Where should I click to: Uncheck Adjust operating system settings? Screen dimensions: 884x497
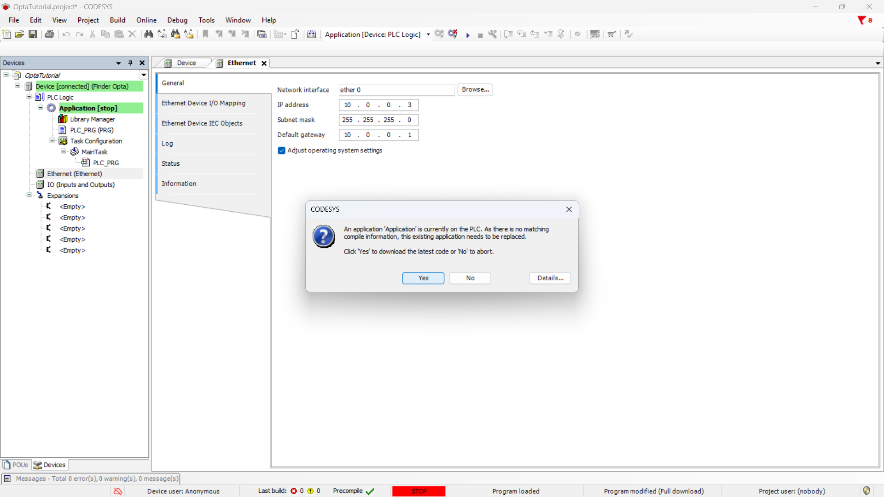coord(282,150)
